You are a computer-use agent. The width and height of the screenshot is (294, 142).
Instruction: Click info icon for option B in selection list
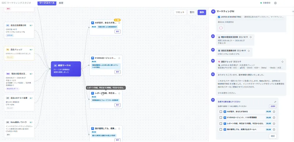(274, 118)
